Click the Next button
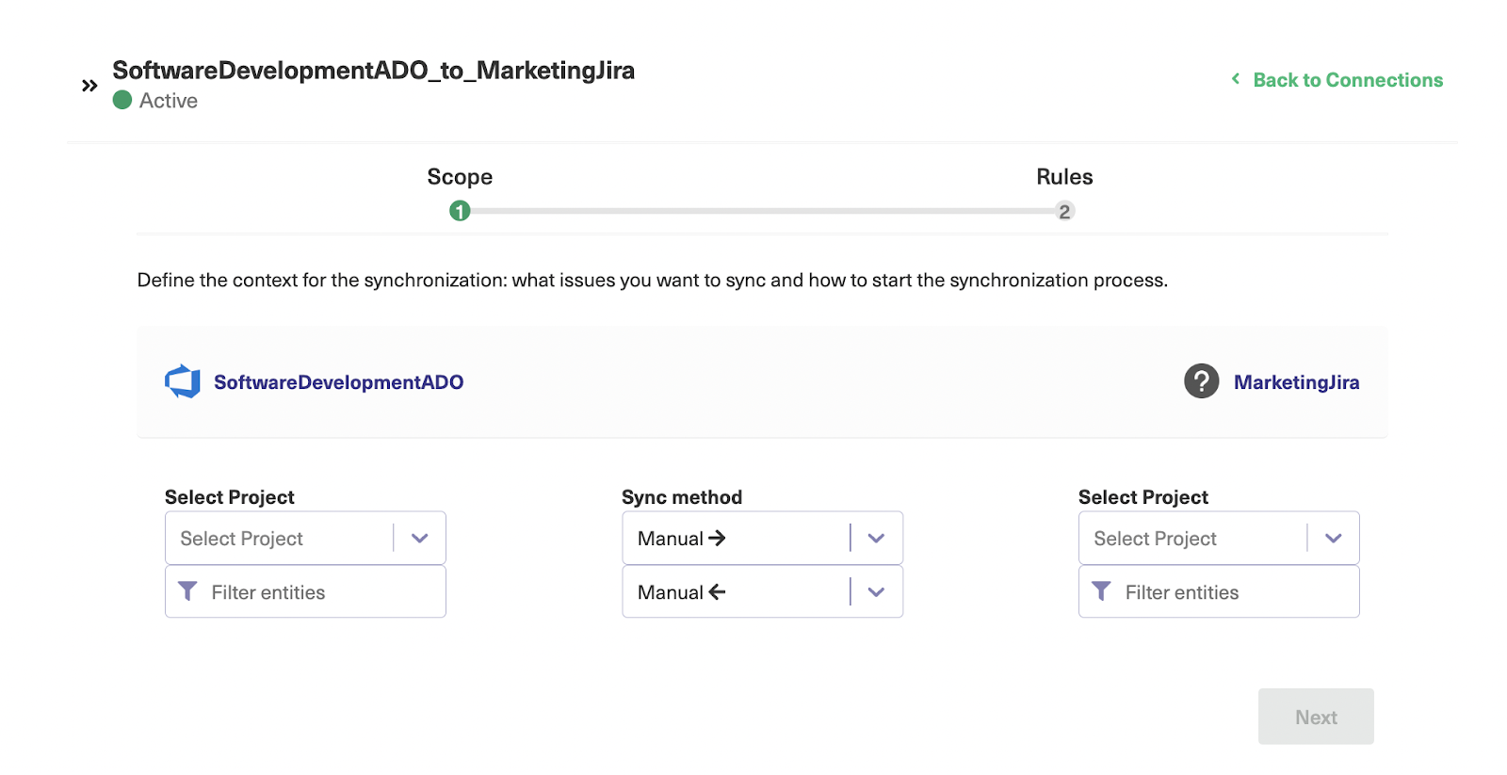The image size is (1507, 775). (x=1316, y=717)
